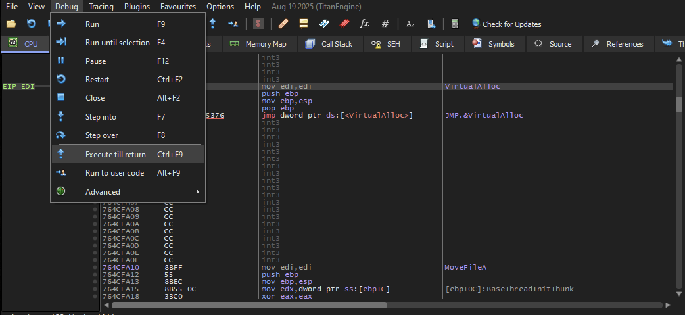Open the Calculator toolbar icon
The width and height of the screenshot is (685, 315).
pos(455,24)
